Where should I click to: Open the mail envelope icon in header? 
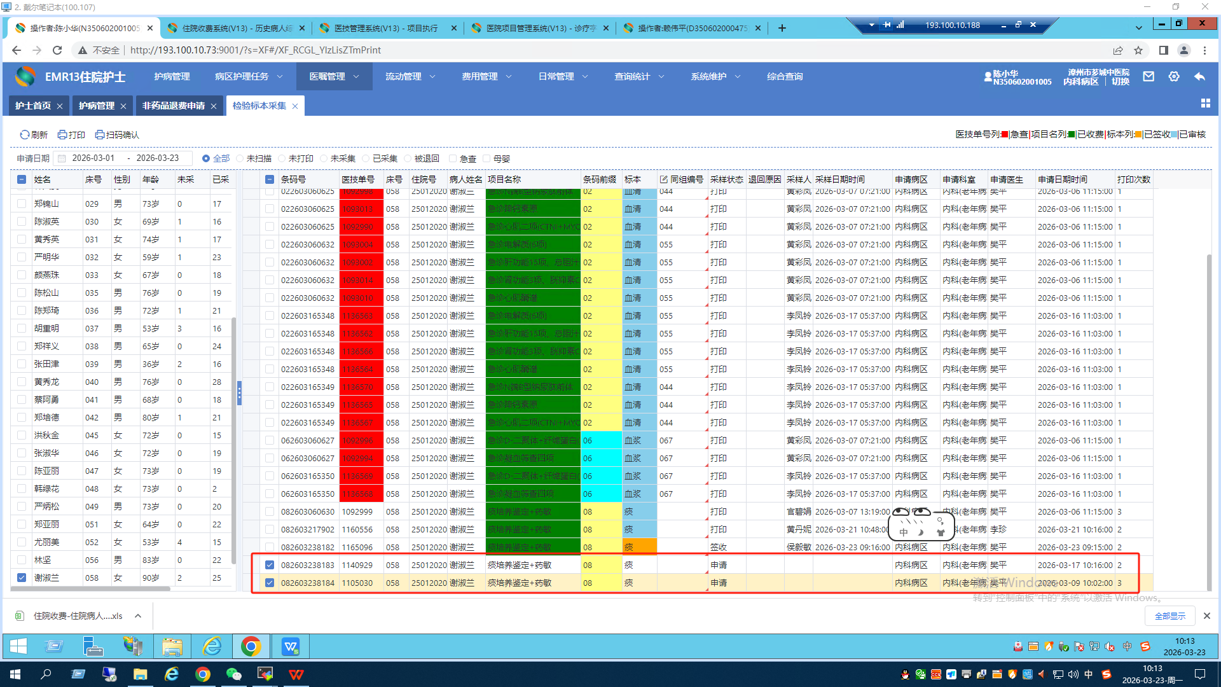coord(1149,76)
